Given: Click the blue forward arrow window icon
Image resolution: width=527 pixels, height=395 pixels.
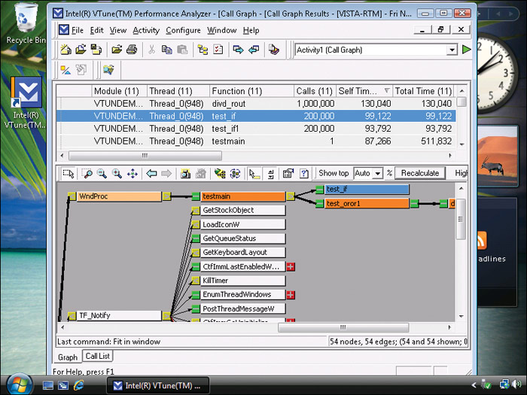Looking at the screenshot, I should (x=239, y=50).
